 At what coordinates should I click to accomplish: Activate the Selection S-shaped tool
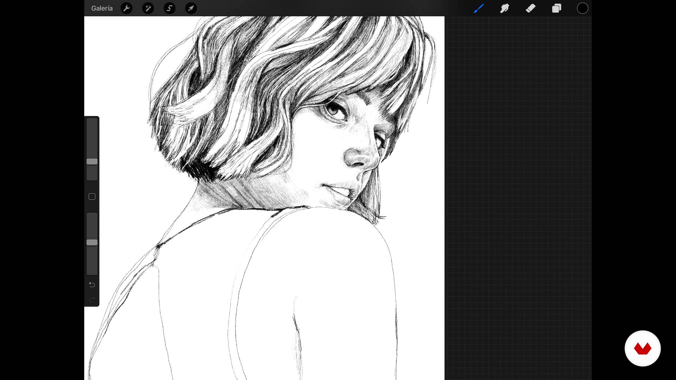[169, 8]
